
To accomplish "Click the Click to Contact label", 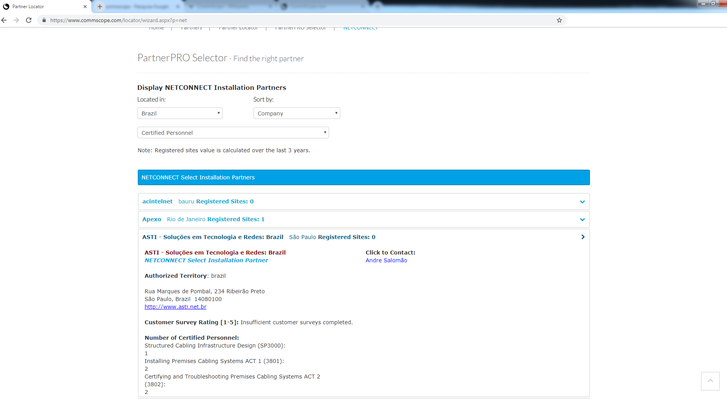I will pos(391,253).
